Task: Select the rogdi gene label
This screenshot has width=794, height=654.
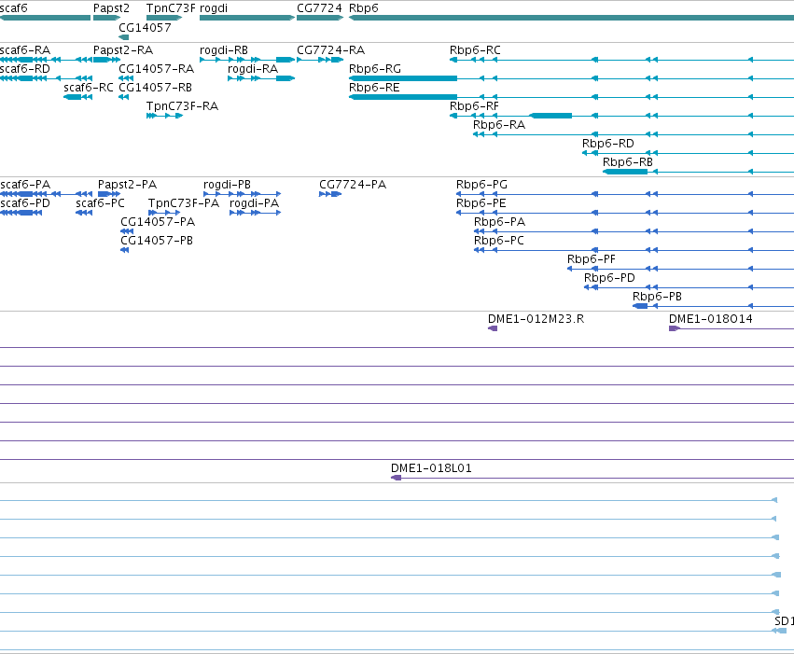Action: click(214, 8)
